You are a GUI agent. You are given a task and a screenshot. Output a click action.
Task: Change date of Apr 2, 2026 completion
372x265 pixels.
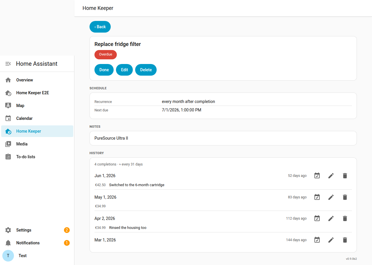(317, 218)
